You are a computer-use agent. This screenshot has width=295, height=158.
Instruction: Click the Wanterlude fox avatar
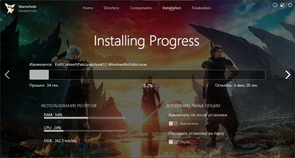pos(10,8)
